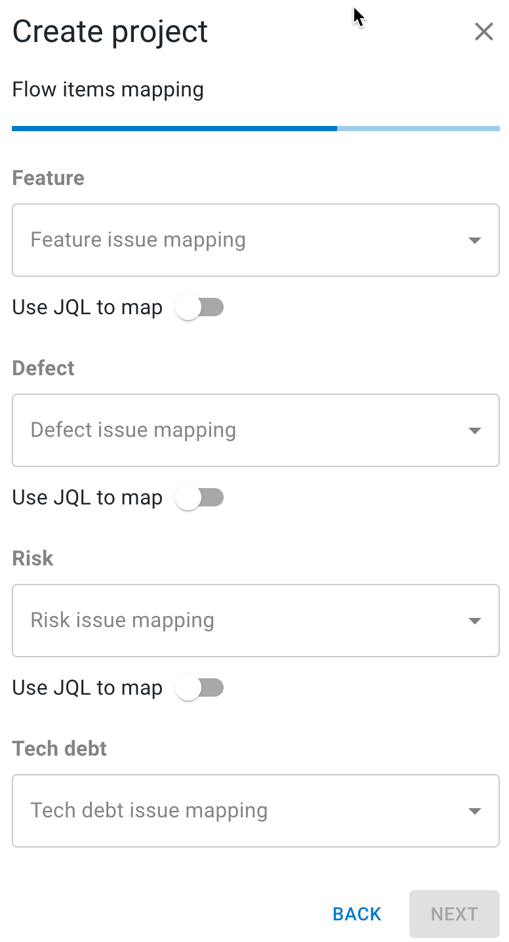Click the Defect section heading
The width and height of the screenshot is (509, 942).
(43, 368)
